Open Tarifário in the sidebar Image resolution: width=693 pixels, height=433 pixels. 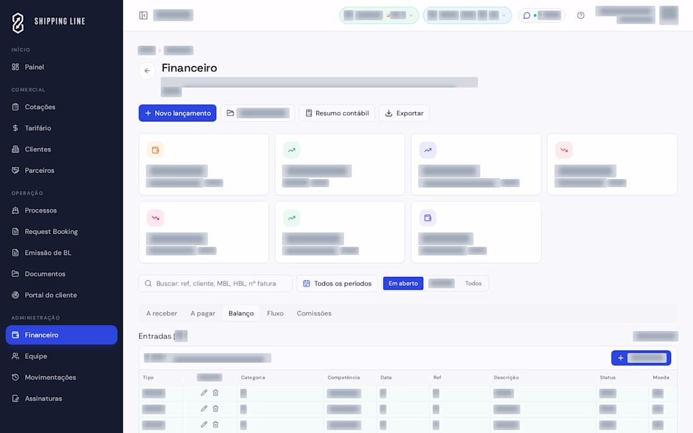(62, 128)
